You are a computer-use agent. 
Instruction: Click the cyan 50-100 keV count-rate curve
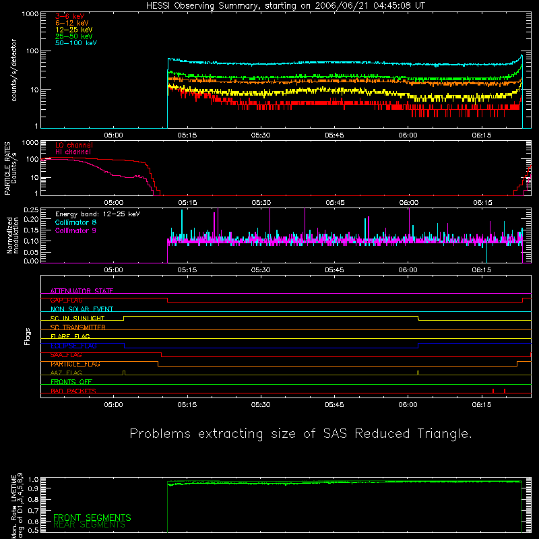point(344,63)
